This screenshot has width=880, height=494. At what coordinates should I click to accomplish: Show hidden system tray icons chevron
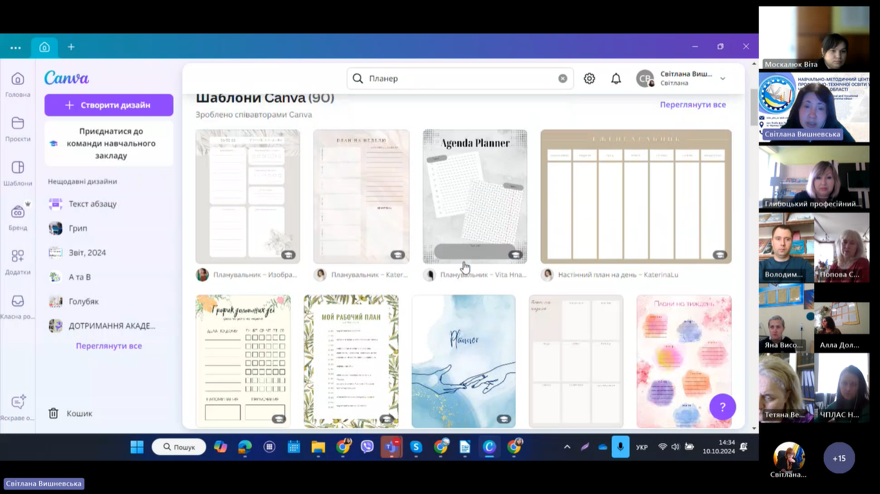[x=567, y=447]
